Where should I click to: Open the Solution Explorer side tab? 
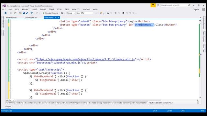204,23
